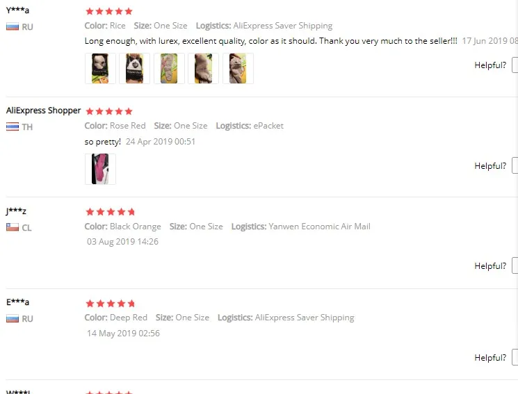Open first review photo thumbnail by Y***a

(x=100, y=68)
